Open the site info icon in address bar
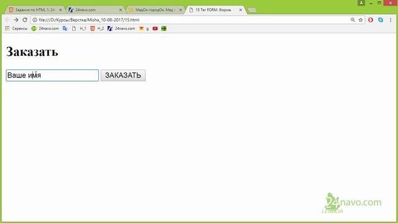The width and height of the screenshot is (398, 223). pos(35,20)
